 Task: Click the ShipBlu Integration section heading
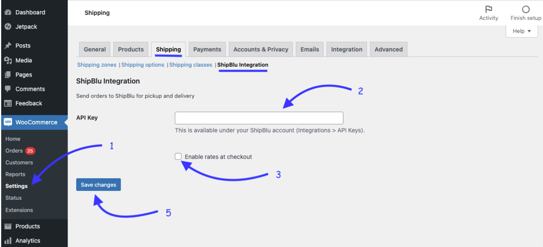(x=108, y=81)
